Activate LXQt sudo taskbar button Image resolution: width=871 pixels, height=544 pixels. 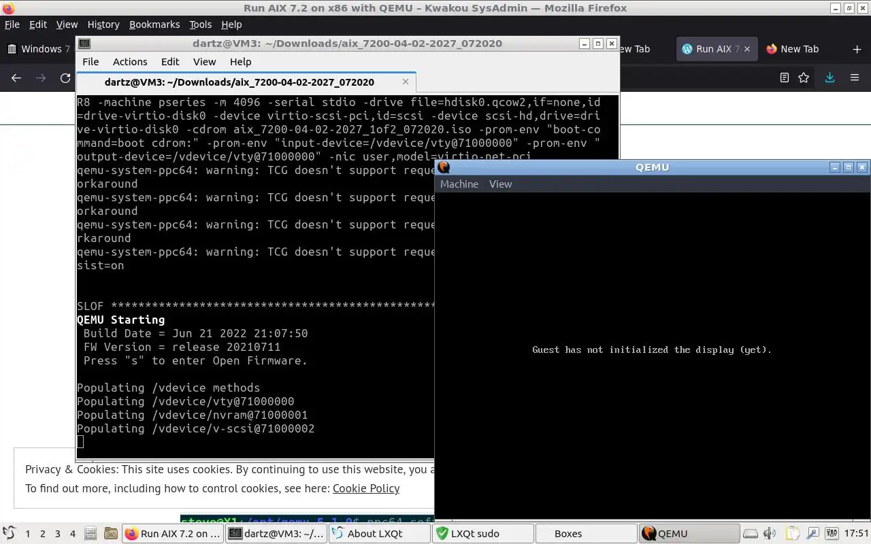483,534
